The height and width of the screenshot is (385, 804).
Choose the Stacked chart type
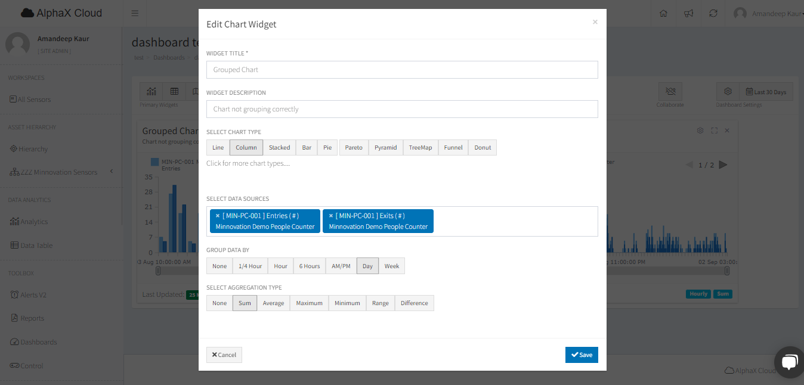tap(279, 148)
